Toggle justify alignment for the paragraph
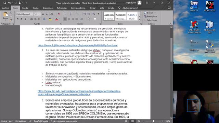Screen dimensions: 219x123 coord(77,19)
